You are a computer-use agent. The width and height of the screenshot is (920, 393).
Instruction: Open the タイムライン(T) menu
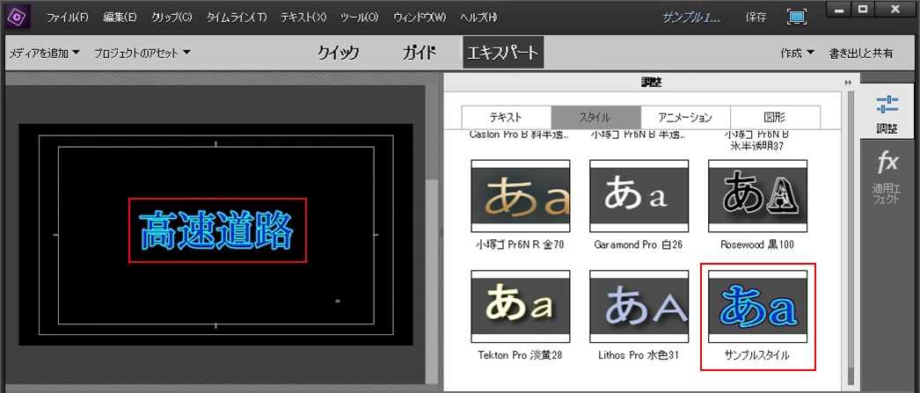click(x=236, y=18)
